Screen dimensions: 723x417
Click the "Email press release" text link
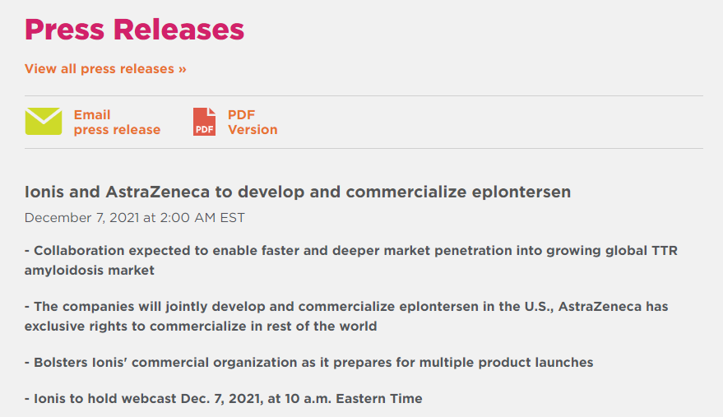(x=117, y=123)
